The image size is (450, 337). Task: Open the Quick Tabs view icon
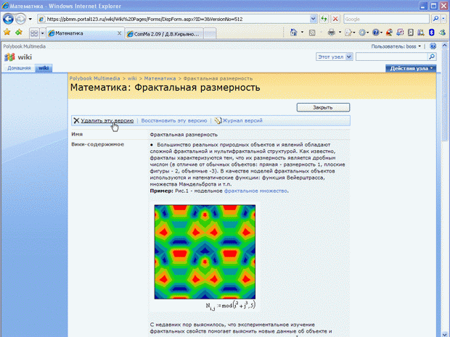click(x=34, y=33)
